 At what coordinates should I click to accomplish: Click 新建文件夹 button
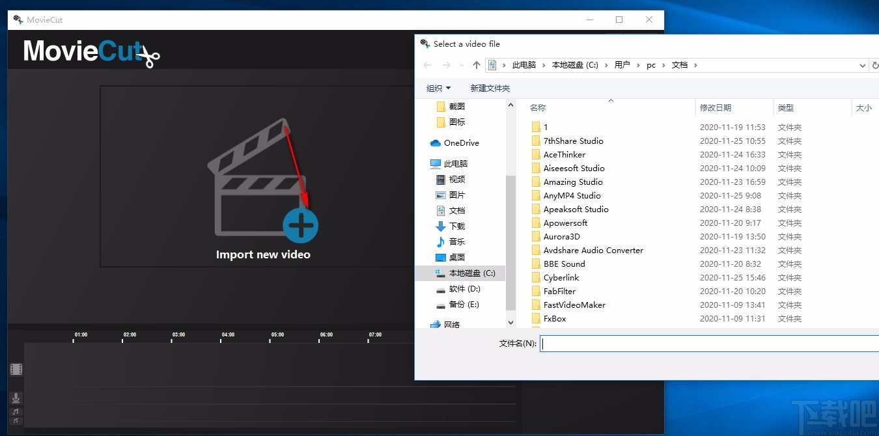pos(490,88)
